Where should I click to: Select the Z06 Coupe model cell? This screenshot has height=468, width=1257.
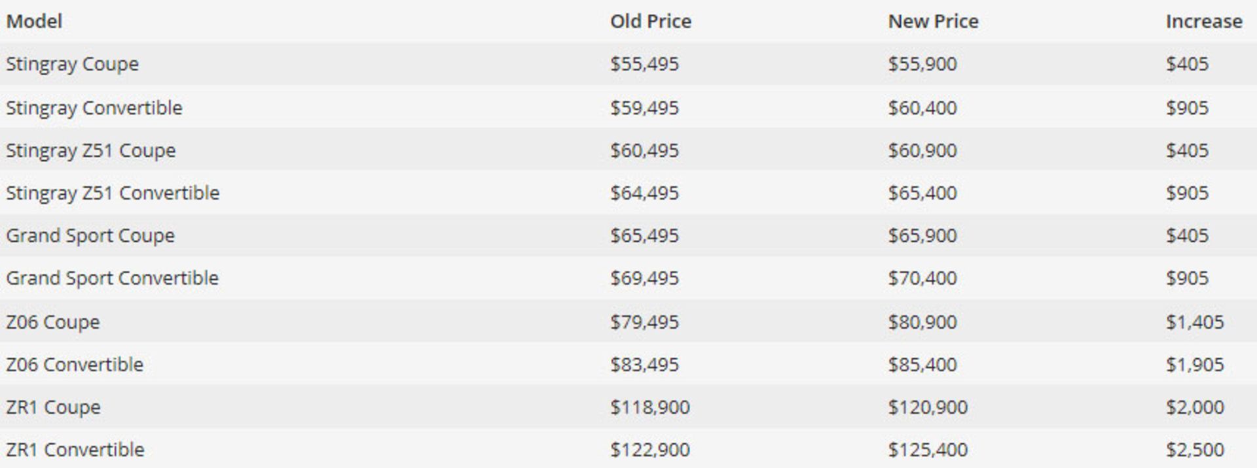coord(52,322)
